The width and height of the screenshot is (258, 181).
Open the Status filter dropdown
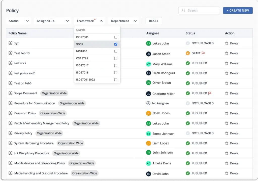(x=19, y=21)
